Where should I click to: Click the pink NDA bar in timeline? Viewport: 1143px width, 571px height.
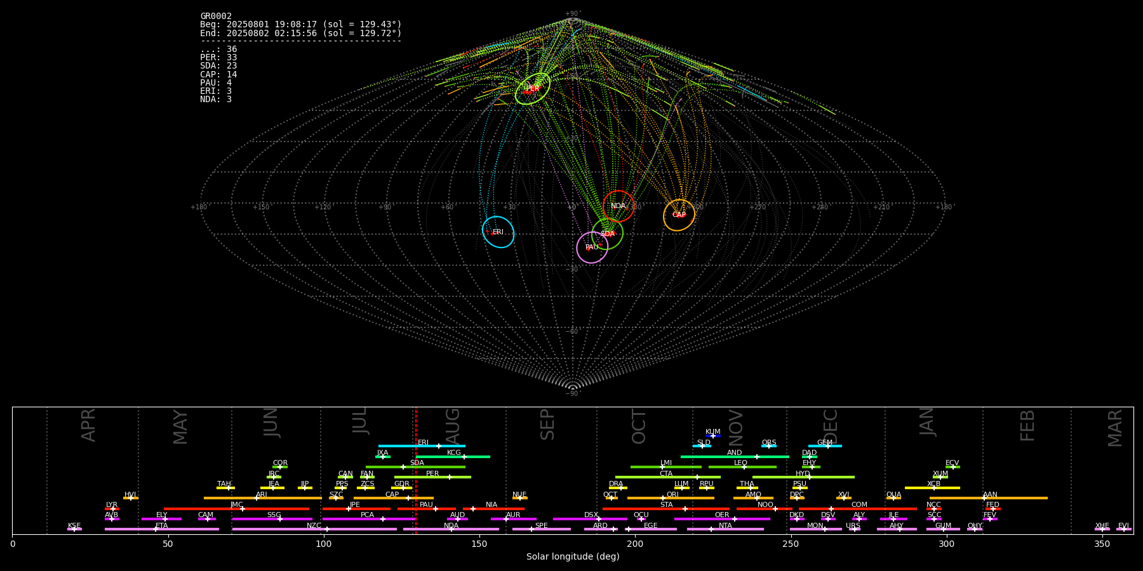point(451,529)
